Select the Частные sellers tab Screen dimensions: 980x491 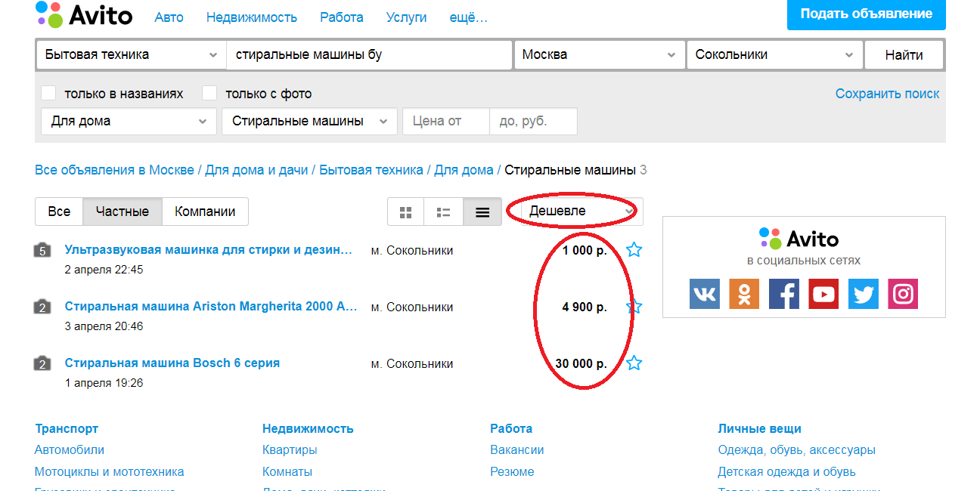(x=122, y=212)
